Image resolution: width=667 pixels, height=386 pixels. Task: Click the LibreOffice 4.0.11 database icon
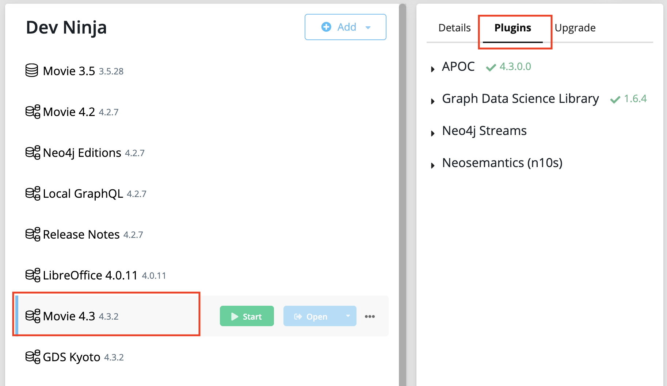pos(33,275)
